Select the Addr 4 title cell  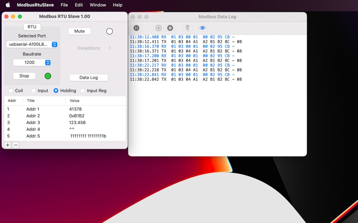(33, 129)
